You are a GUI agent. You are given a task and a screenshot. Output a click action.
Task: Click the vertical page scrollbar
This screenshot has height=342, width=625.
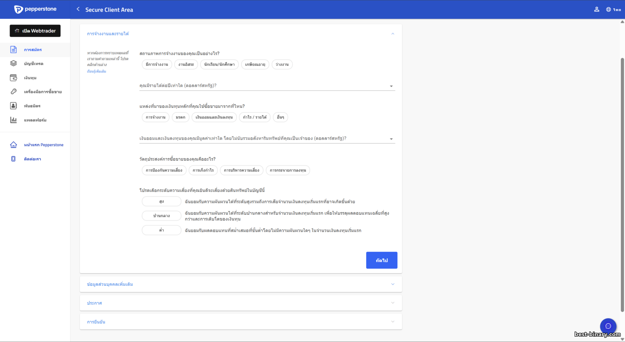tap(622, 184)
